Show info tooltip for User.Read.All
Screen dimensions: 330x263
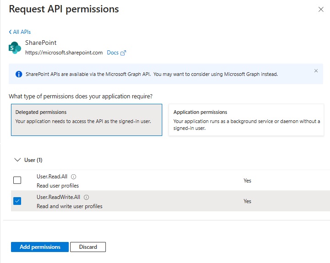tap(73, 177)
